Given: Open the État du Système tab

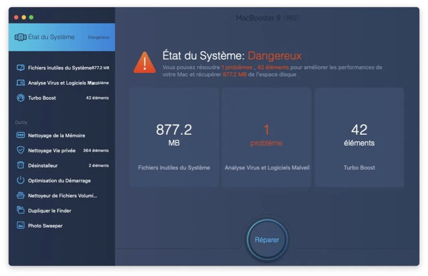Looking at the screenshot, I should [62, 37].
